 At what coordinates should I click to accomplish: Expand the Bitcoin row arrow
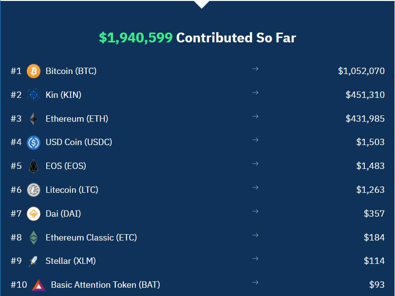click(255, 69)
